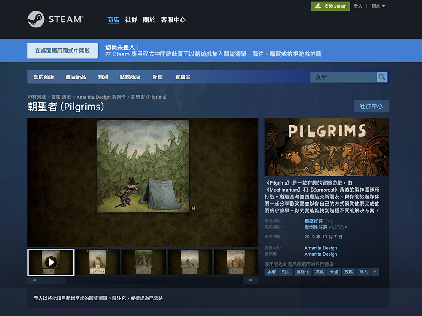Click the main forest tent video player
This screenshot has height=316, width=422.
143,182
